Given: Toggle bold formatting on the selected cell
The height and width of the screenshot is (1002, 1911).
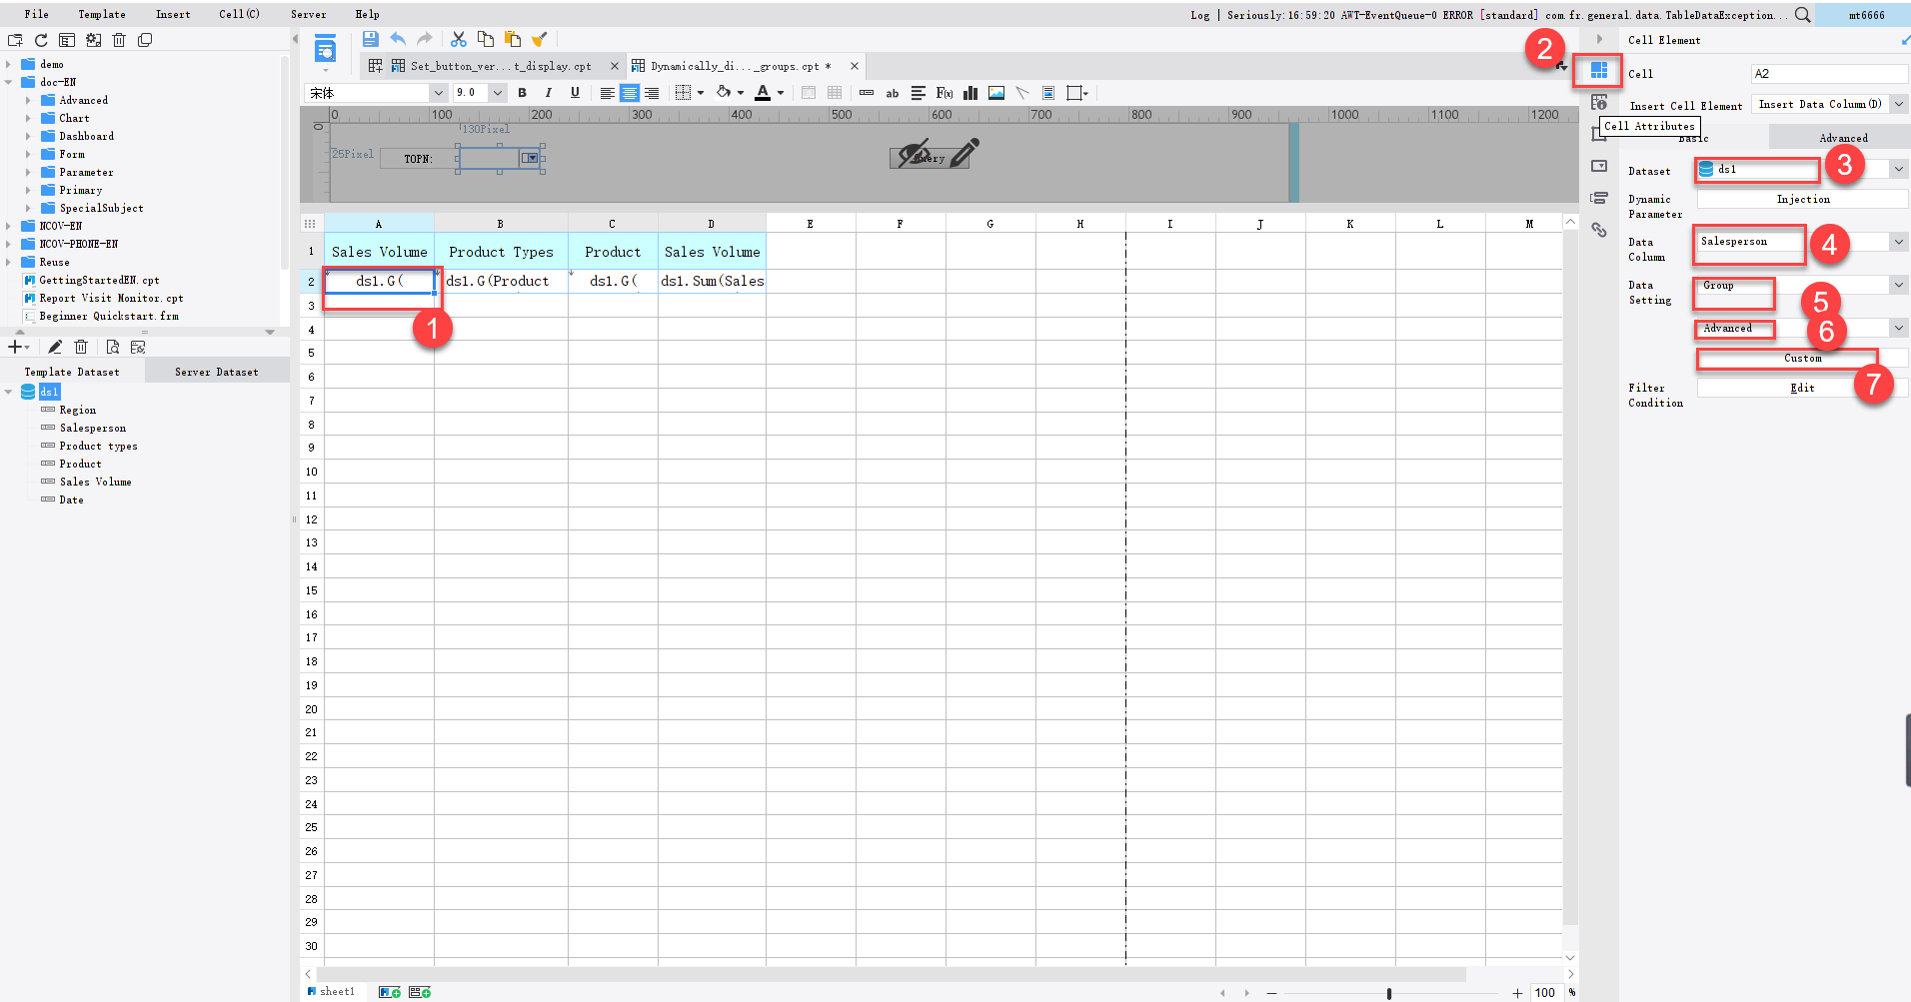Looking at the screenshot, I should pyautogui.click(x=522, y=92).
